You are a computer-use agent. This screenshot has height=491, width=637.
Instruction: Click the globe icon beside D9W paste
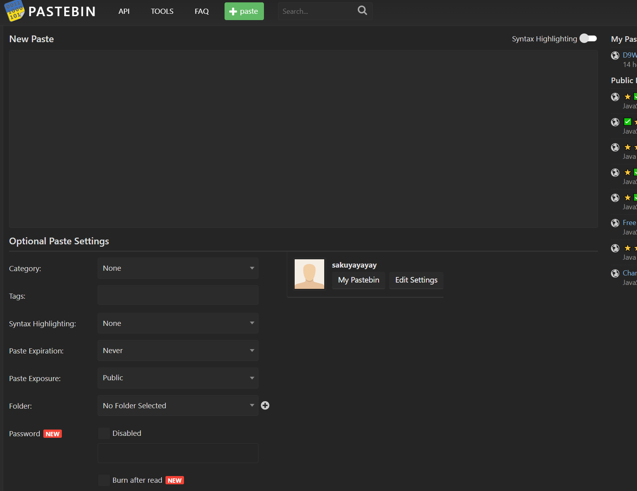click(x=615, y=56)
